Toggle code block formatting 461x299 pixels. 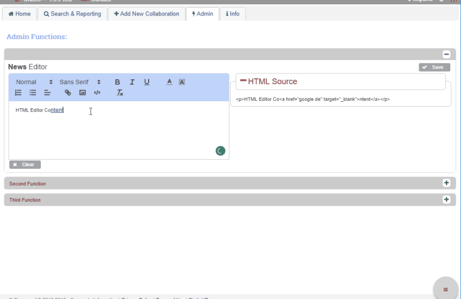97,93
